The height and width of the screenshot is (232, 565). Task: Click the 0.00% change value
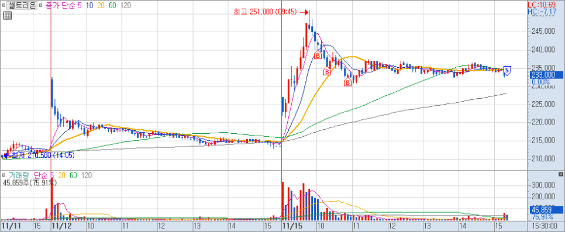pyautogui.click(x=541, y=82)
